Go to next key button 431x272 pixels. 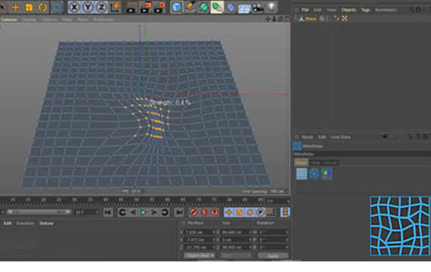tap(164, 212)
